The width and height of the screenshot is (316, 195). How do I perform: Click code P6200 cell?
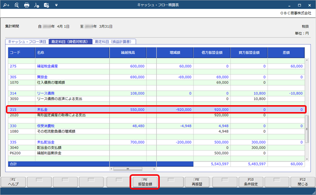(x=22, y=153)
